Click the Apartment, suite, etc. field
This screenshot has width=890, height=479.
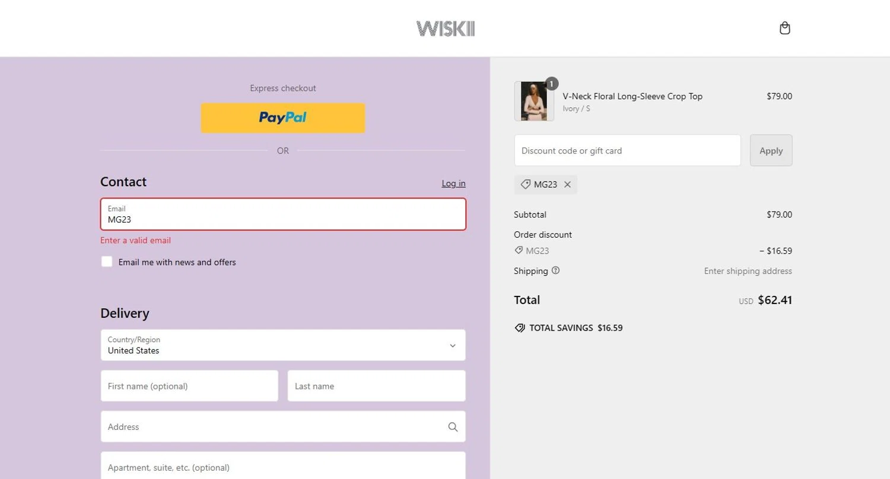(283, 465)
